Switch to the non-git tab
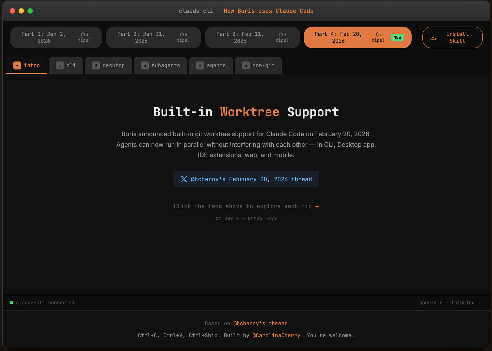The width and height of the screenshot is (492, 351). [x=258, y=65]
